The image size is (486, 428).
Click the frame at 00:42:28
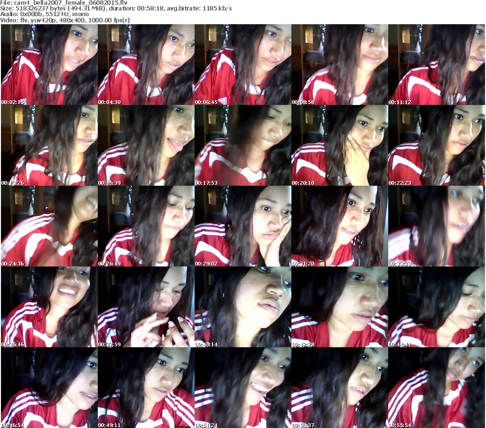(x=340, y=307)
